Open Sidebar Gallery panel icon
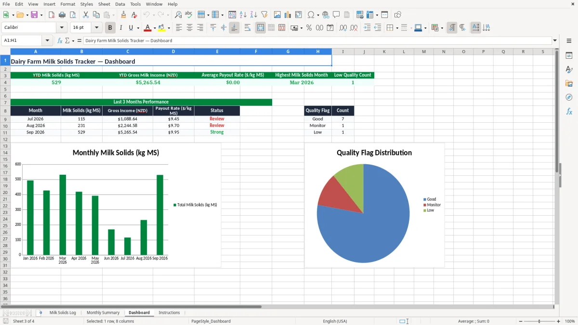 569,84
